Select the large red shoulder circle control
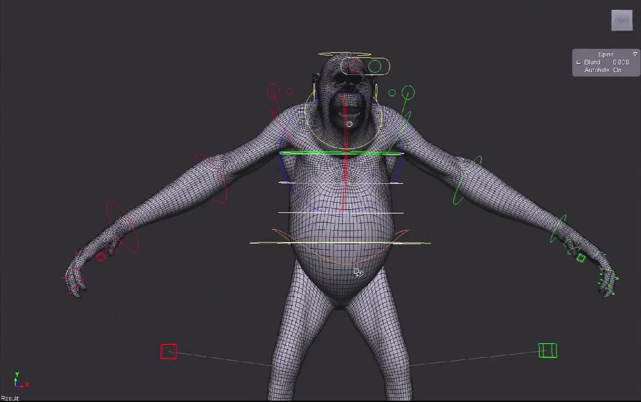The image size is (641, 402). point(273,92)
